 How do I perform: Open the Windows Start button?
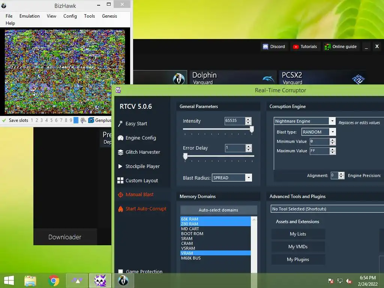[x=9, y=280]
